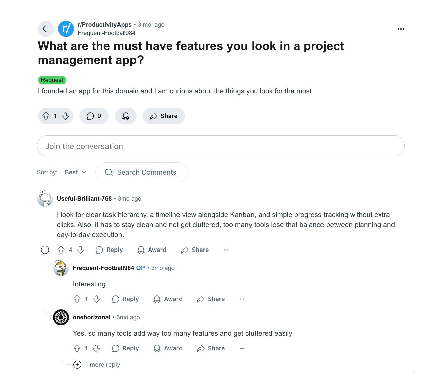Upvote the post by Frequent-Football984
Screen dimensions: 429x388
click(x=47, y=116)
